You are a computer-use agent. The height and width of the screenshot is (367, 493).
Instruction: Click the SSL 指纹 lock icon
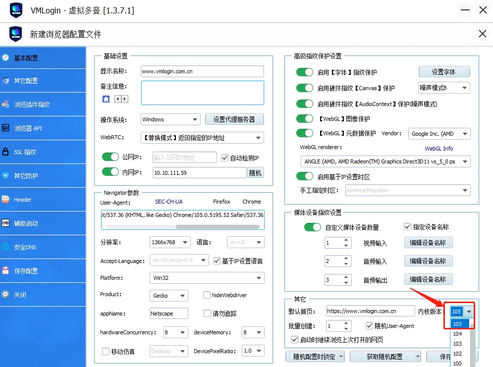[x=5, y=152]
